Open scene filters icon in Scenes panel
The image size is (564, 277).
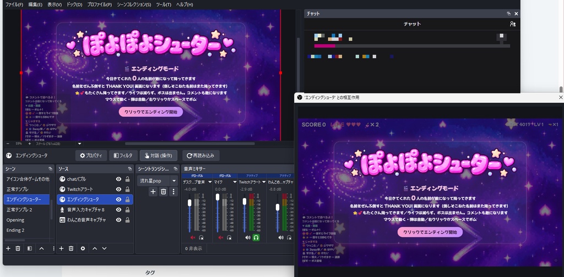(30, 248)
